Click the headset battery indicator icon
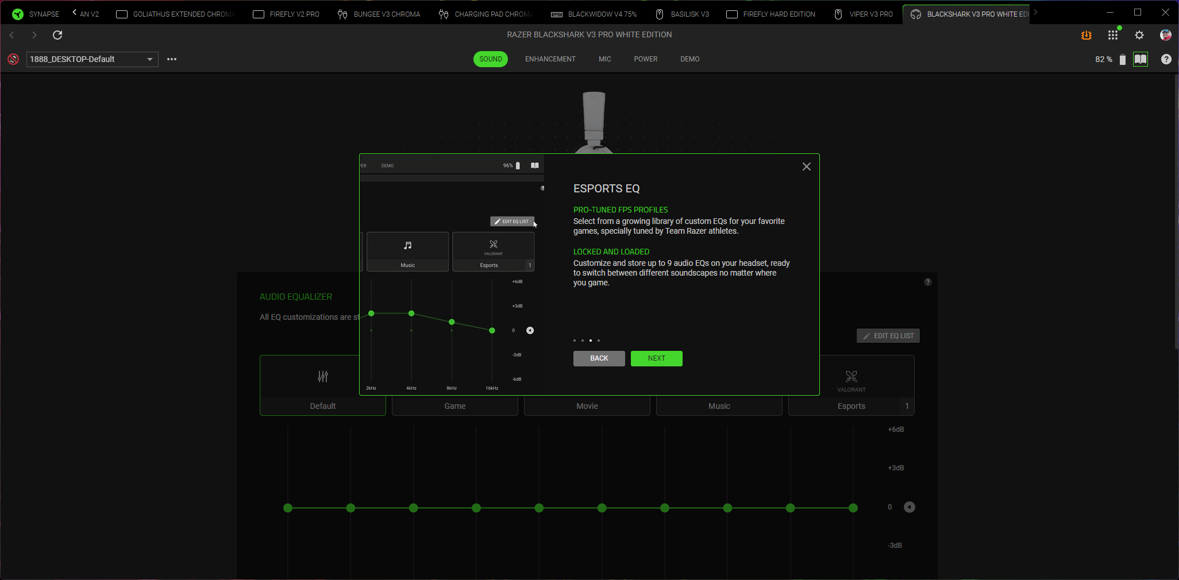The height and width of the screenshot is (580, 1179). (x=1123, y=59)
